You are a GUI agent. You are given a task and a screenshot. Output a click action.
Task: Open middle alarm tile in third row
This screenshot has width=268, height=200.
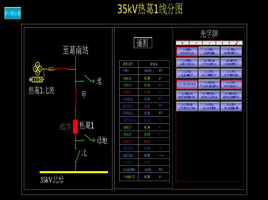[209, 73]
